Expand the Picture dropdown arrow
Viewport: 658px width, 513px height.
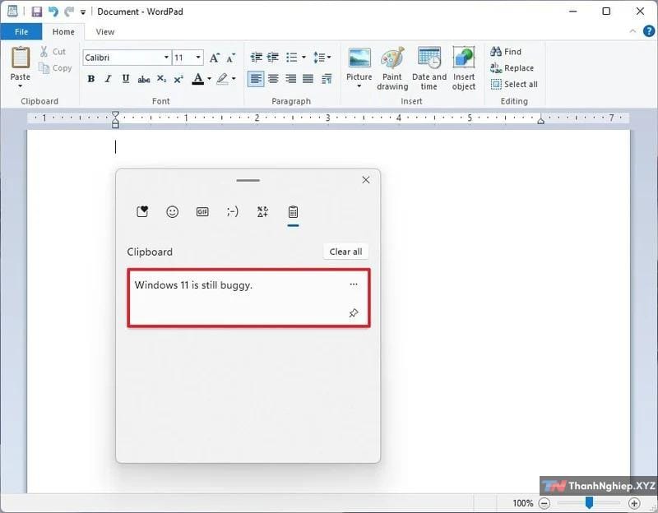(x=359, y=86)
